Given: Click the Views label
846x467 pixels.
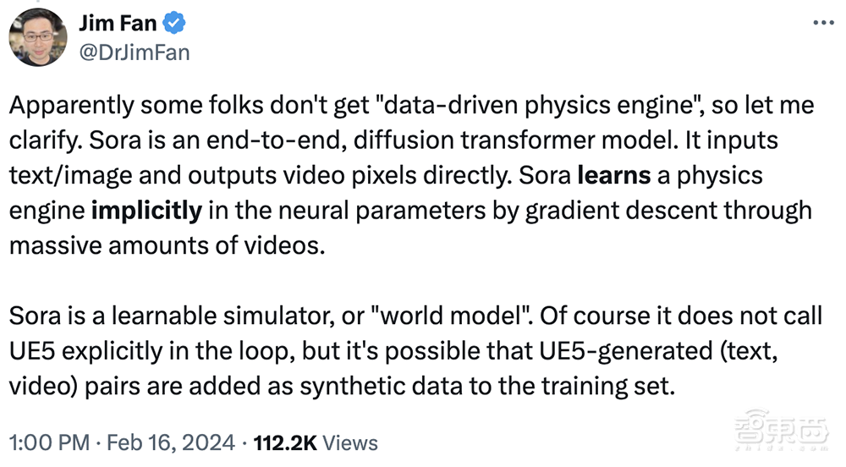Looking at the screenshot, I should 349,443.
